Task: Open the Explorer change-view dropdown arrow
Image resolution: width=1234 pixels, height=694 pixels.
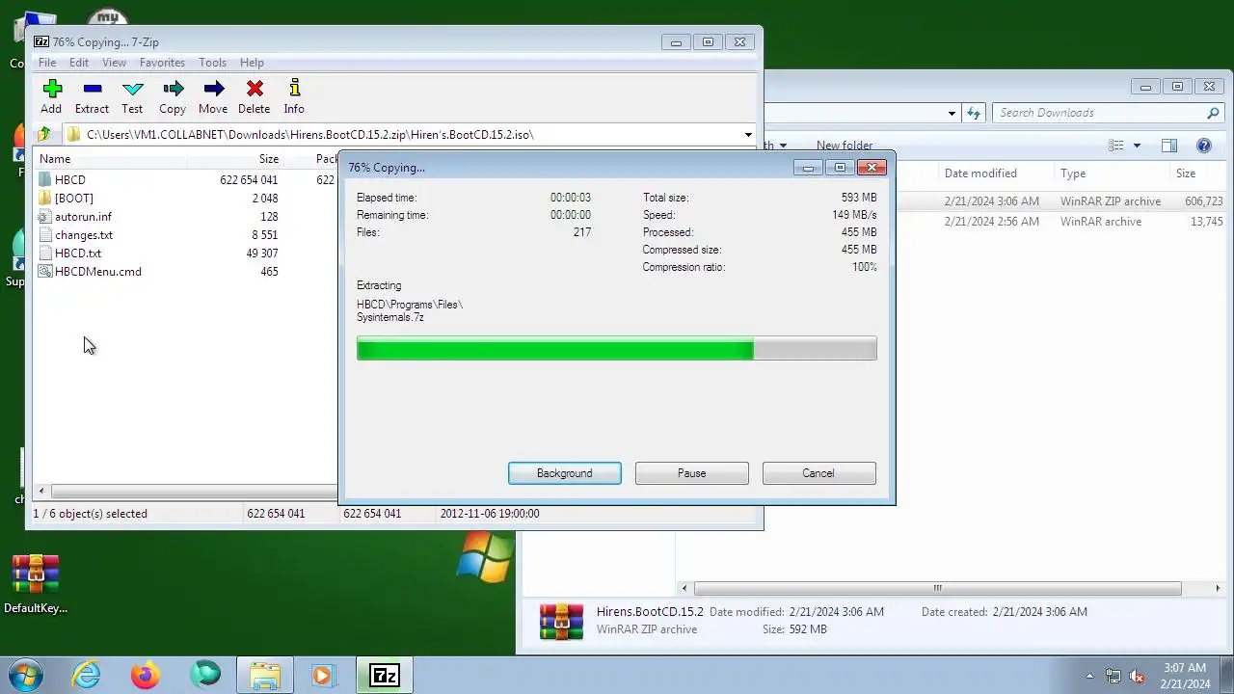Action: click(x=1137, y=146)
